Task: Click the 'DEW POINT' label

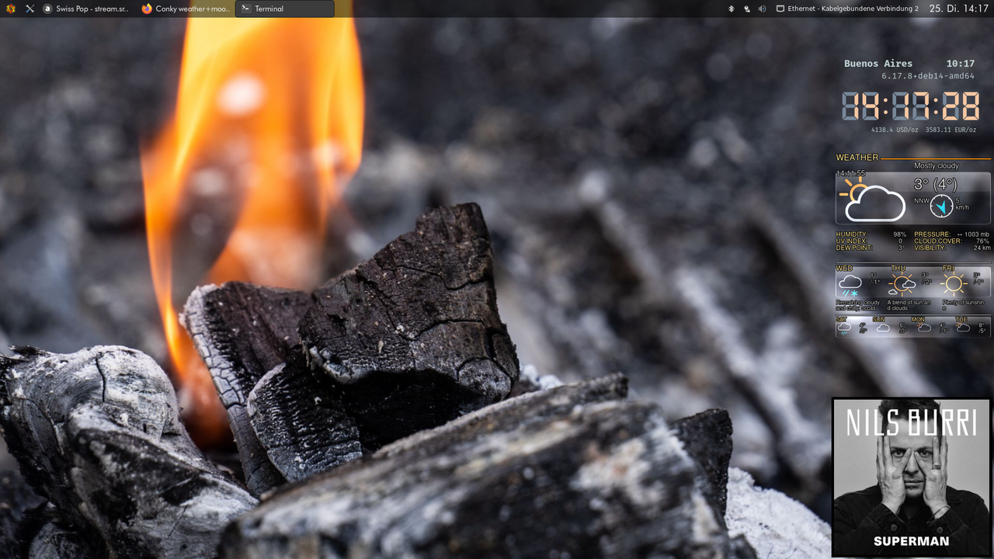Action: point(853,248)
